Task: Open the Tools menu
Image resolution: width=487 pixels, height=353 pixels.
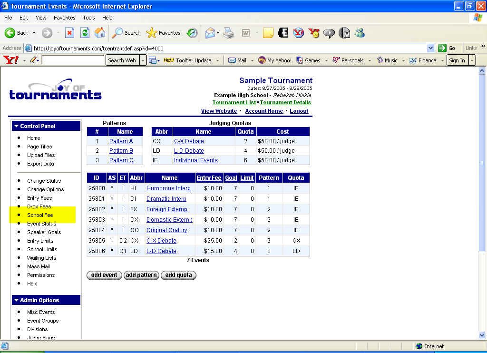Action: pyautogui.click(x=89, y=18)
